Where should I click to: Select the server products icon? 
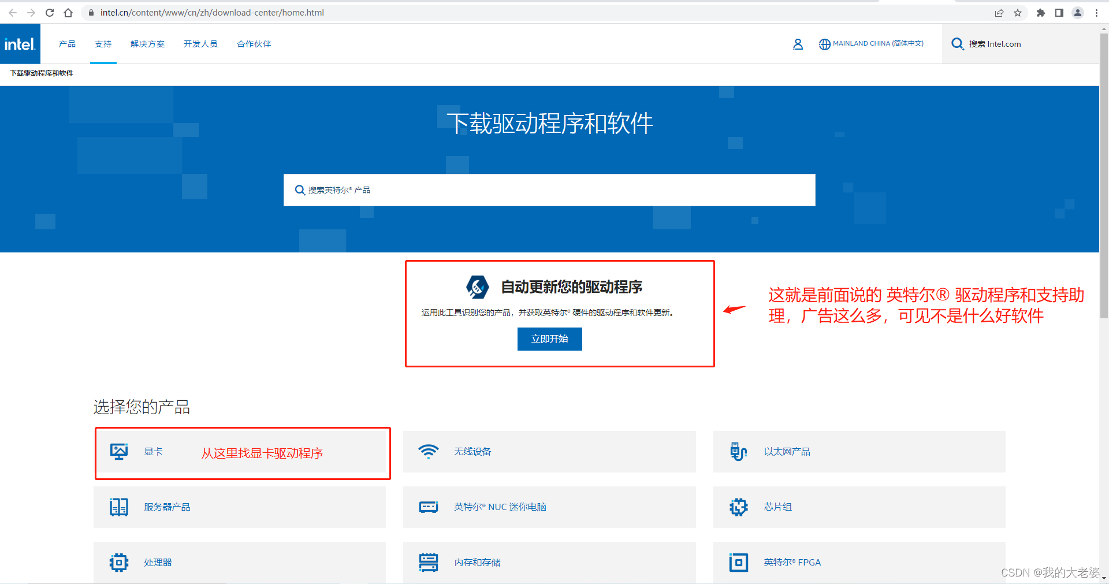click(x=119, y=507)
